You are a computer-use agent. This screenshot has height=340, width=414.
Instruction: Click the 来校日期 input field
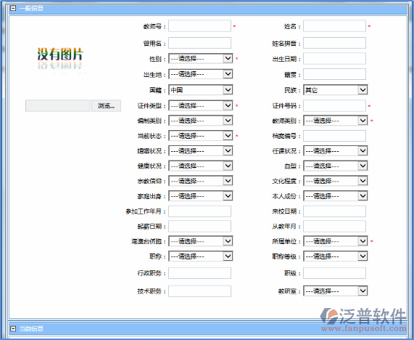click(x=334, y=211)
